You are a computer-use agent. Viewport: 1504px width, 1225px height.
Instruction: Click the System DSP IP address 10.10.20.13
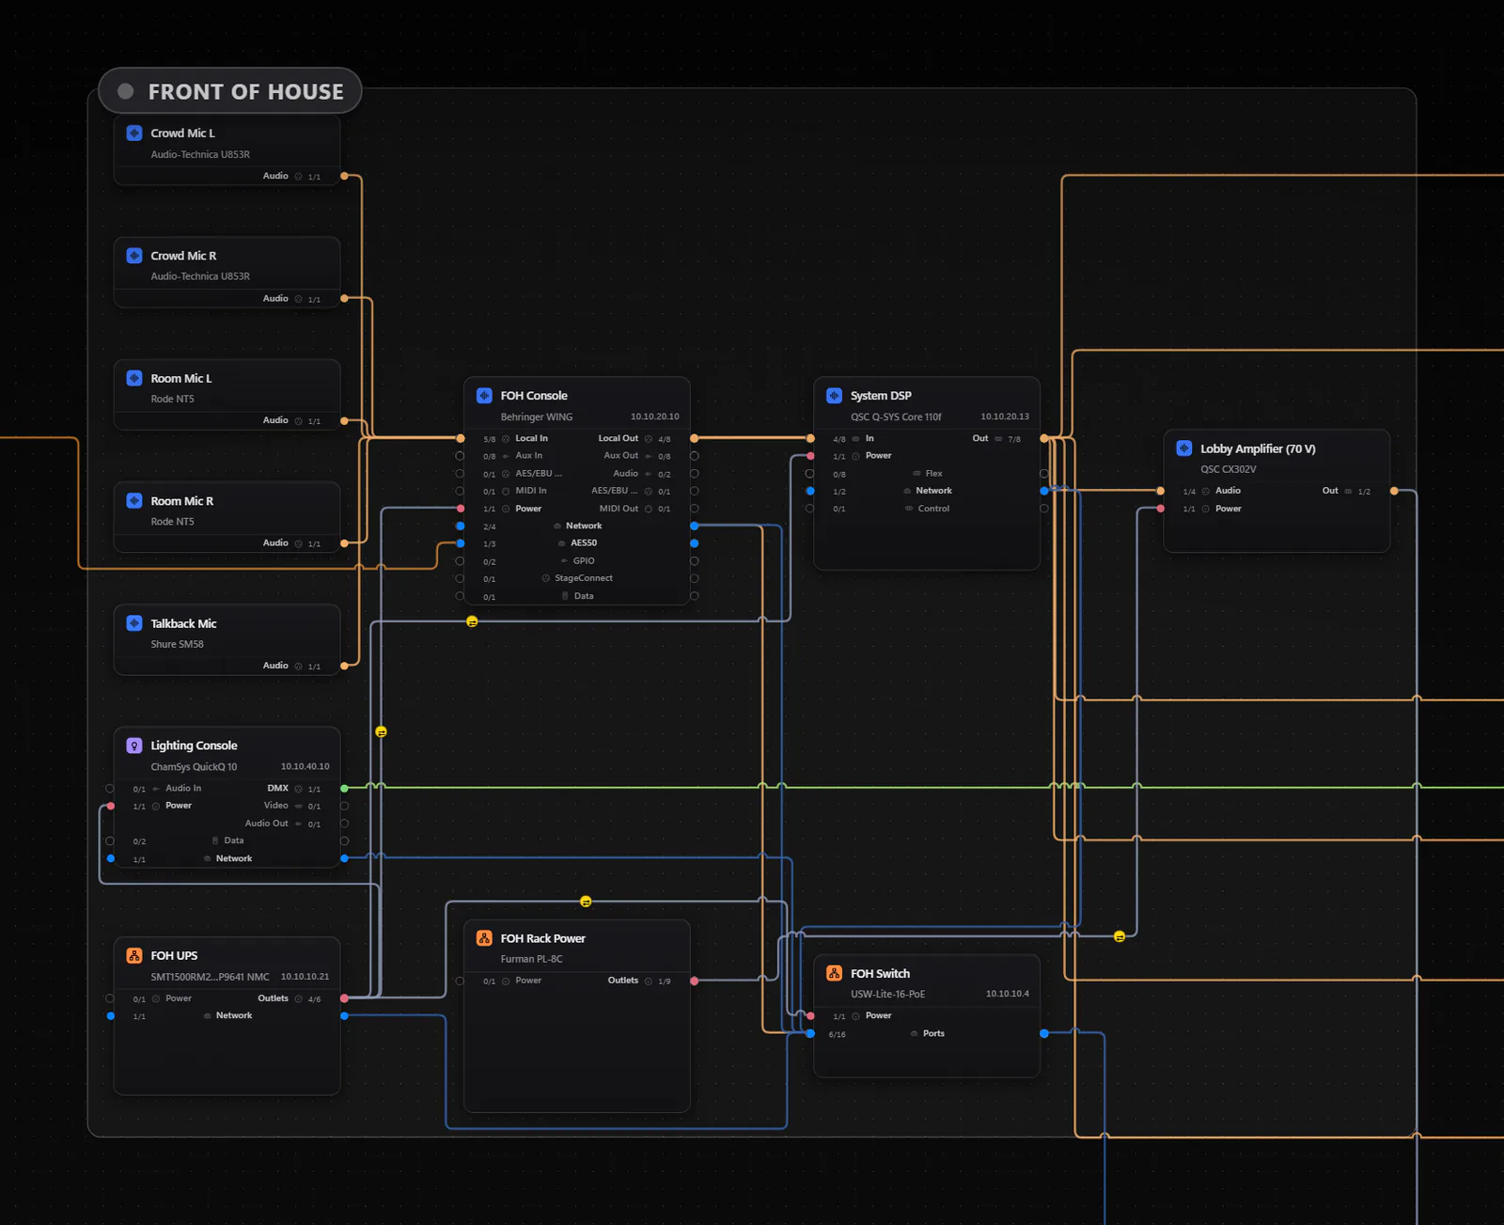pyautogui.click(x=1005, y=416)
